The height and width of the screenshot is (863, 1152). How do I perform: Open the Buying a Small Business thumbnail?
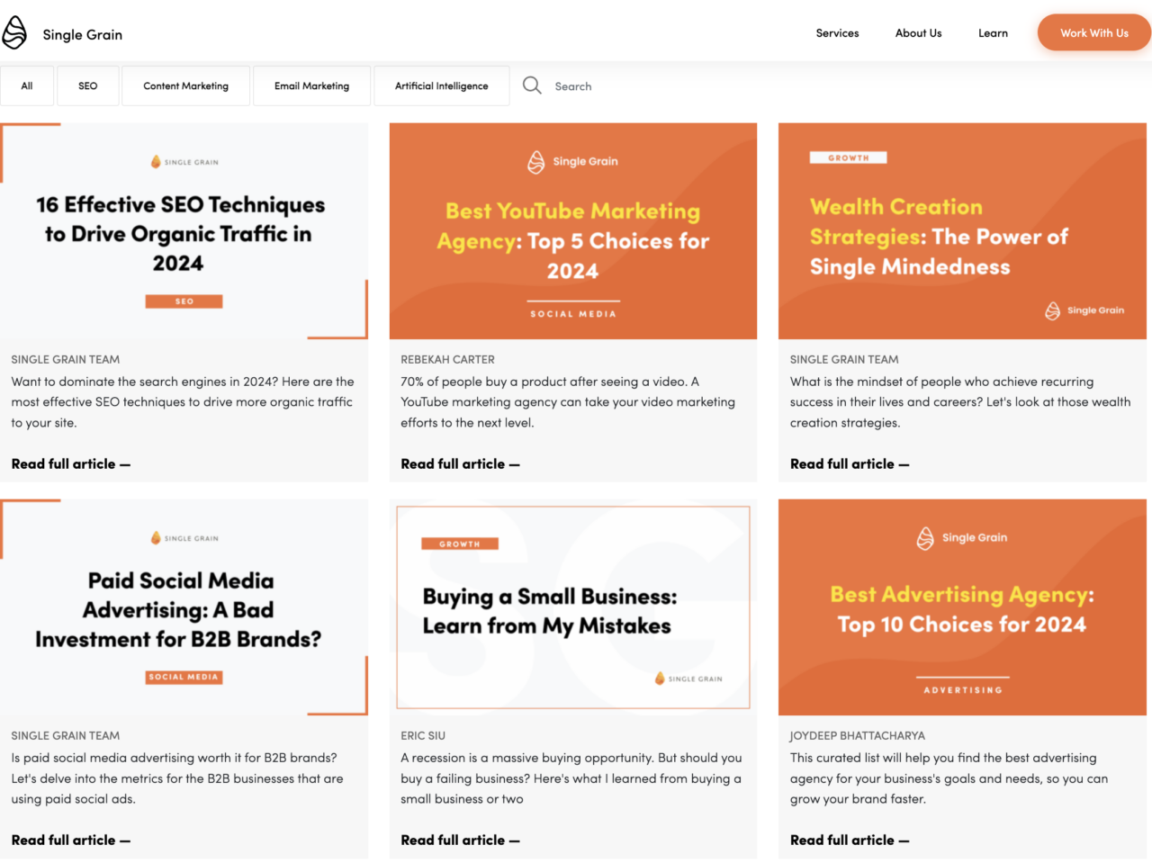(x=573, y=607)
